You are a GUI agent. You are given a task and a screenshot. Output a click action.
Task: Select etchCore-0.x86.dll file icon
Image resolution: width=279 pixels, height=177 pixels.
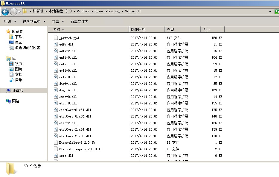coord(56,116)
